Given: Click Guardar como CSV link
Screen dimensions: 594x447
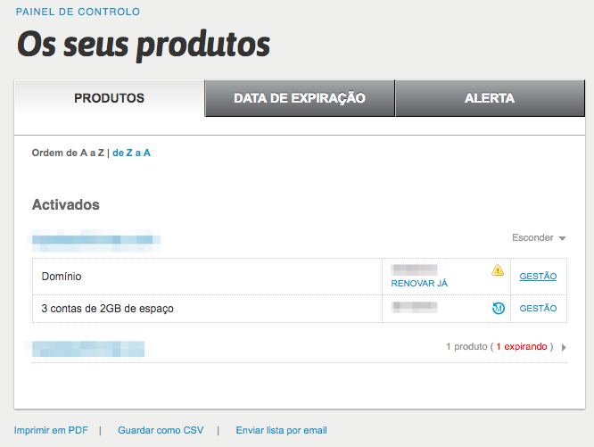Looking at the screenshot, I should tap(161, 430).
